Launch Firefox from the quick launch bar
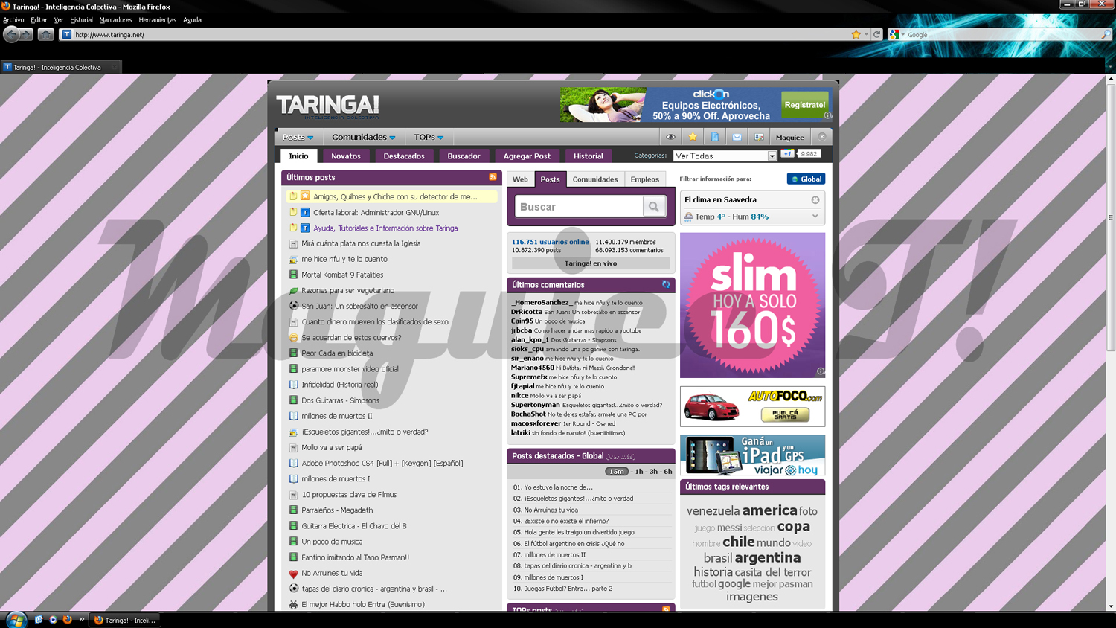Image resolution: width=1116 pixels, height=628 pixels. [x=67, y=619]
